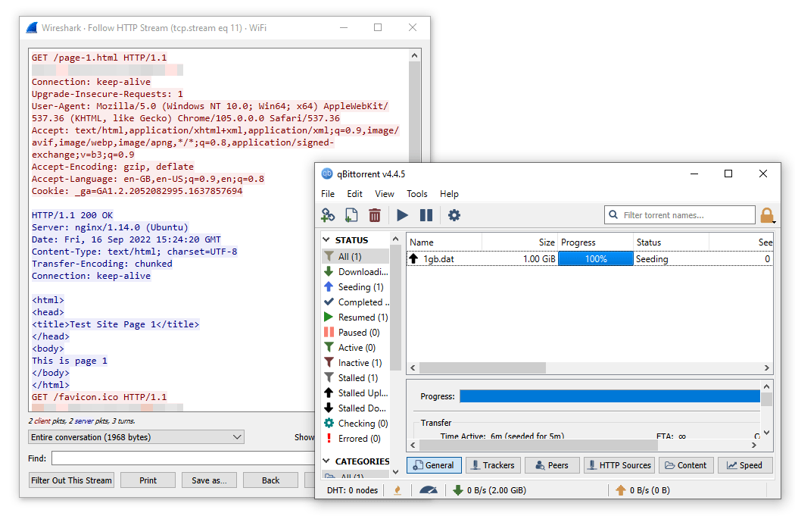
Task: Click the torrent list horizontal scrollbar thumb
Action: [x=483, y=367]
